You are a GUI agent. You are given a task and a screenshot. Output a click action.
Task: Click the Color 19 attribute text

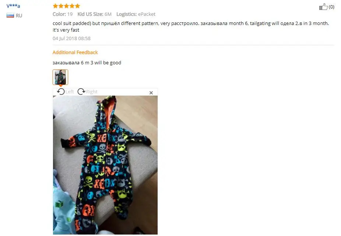tap(63, 14)
